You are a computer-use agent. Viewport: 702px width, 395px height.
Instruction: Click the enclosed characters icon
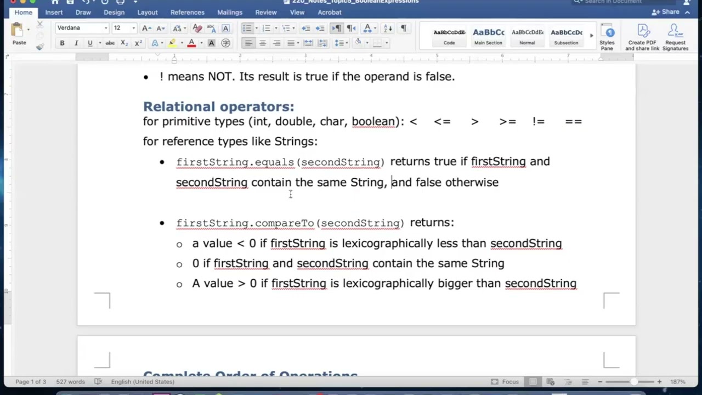click(x=225, y=43)
